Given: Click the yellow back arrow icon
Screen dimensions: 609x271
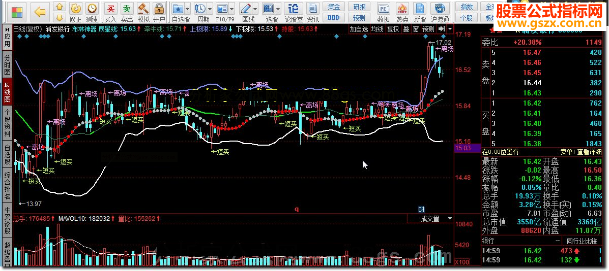Looking at the screenshot, I should point(41,11).
